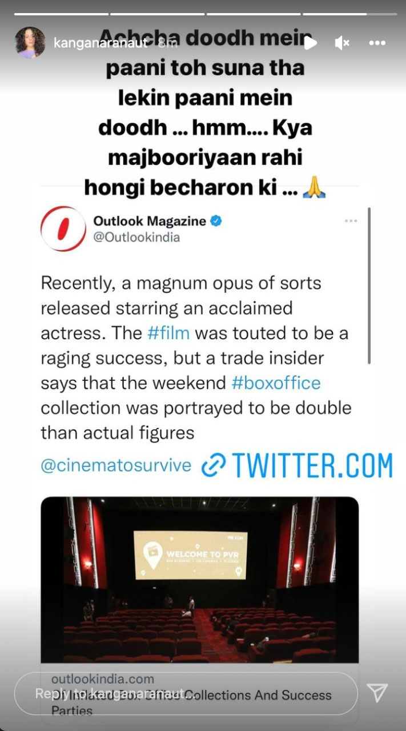
Task: Focus the Reply to kanganaranaut field
Action: tap(186, 694)
